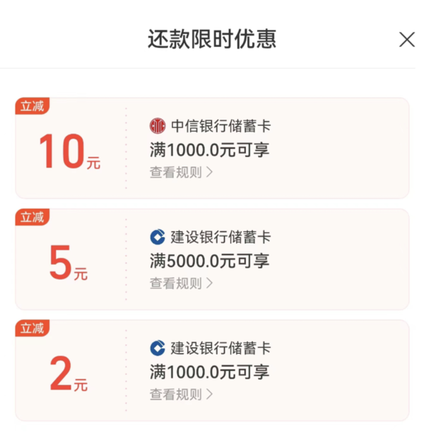This screenshot has height=433, width=424.
Task: Expand rules chevron on 2元 coupon
Action: (x=210, y=394)
